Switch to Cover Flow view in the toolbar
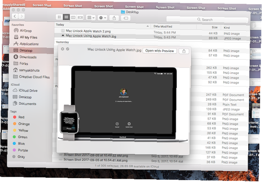This screenshot has height=182, width=262. 80,17
